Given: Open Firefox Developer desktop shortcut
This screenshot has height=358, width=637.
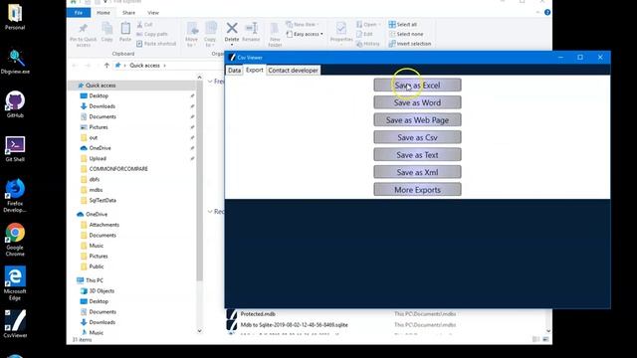Looking at the screenshot, I should coord(15,196).
